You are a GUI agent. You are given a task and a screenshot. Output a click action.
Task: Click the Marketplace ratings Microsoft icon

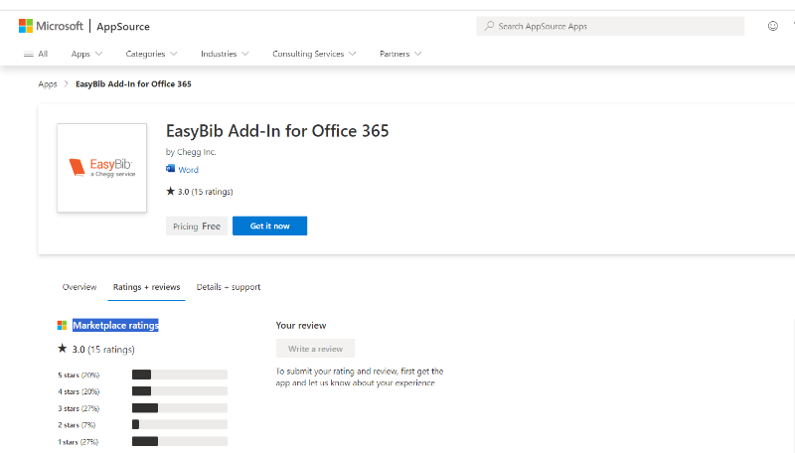63,326
